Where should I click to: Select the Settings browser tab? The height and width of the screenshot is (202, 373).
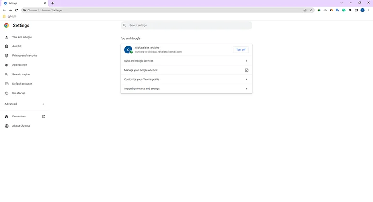24,3
